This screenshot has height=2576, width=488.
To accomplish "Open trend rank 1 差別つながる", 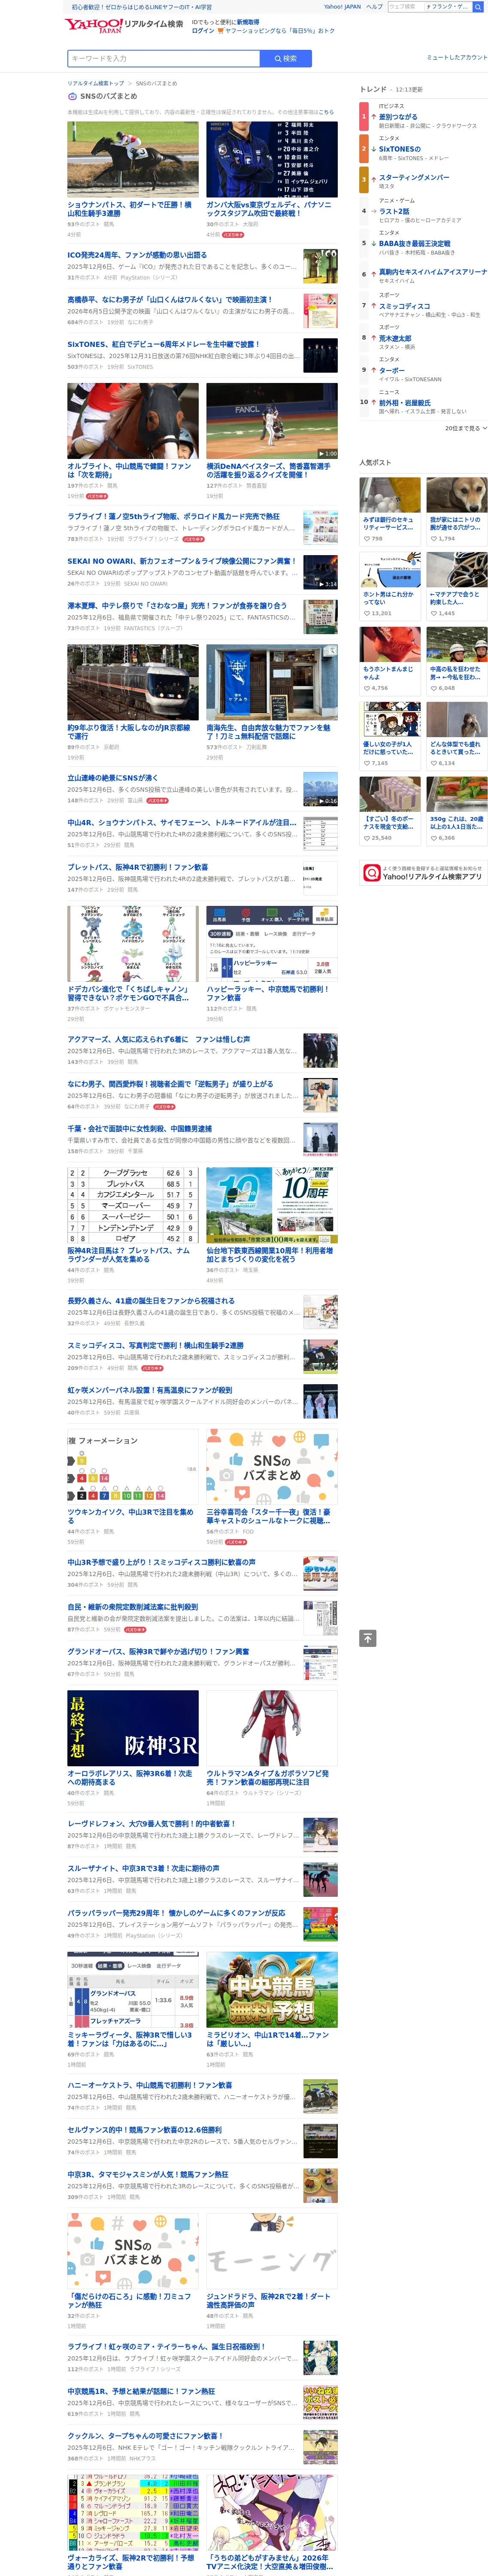I will [398, 117].
